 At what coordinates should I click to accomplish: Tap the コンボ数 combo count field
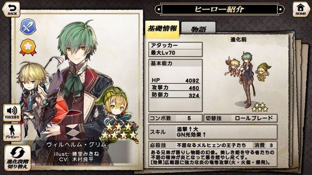tap(175, 118)
